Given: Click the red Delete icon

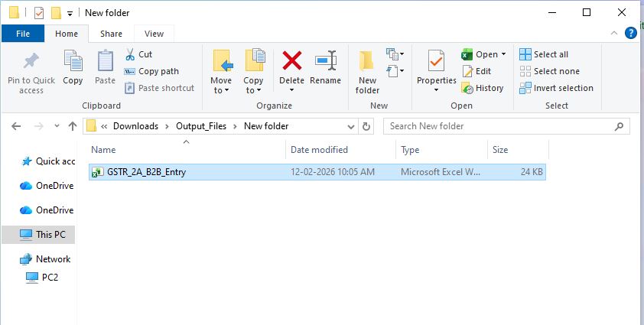Looking at the screenshot, I should tap(291, 62).
